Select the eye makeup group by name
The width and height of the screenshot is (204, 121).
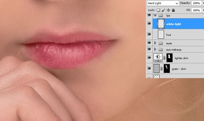(174, 50)
